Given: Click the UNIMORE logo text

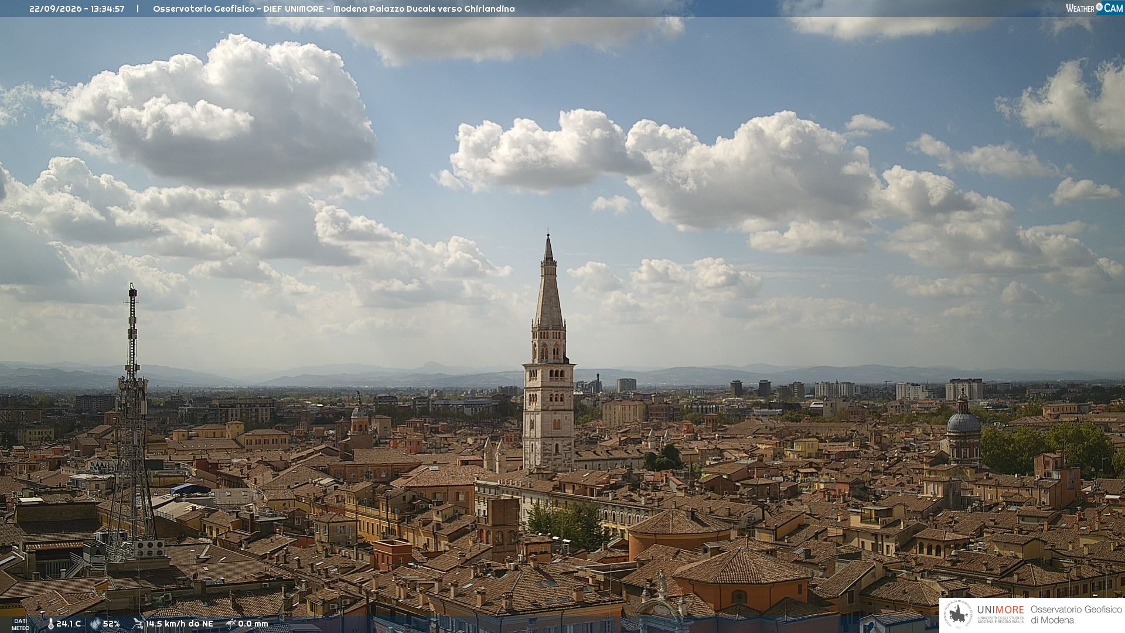Looking at the screenshot, I should coord(1001,610).
